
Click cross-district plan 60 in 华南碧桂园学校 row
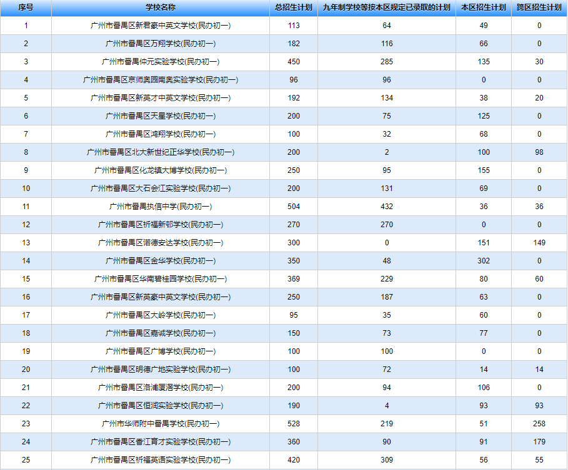pos(539,279)
